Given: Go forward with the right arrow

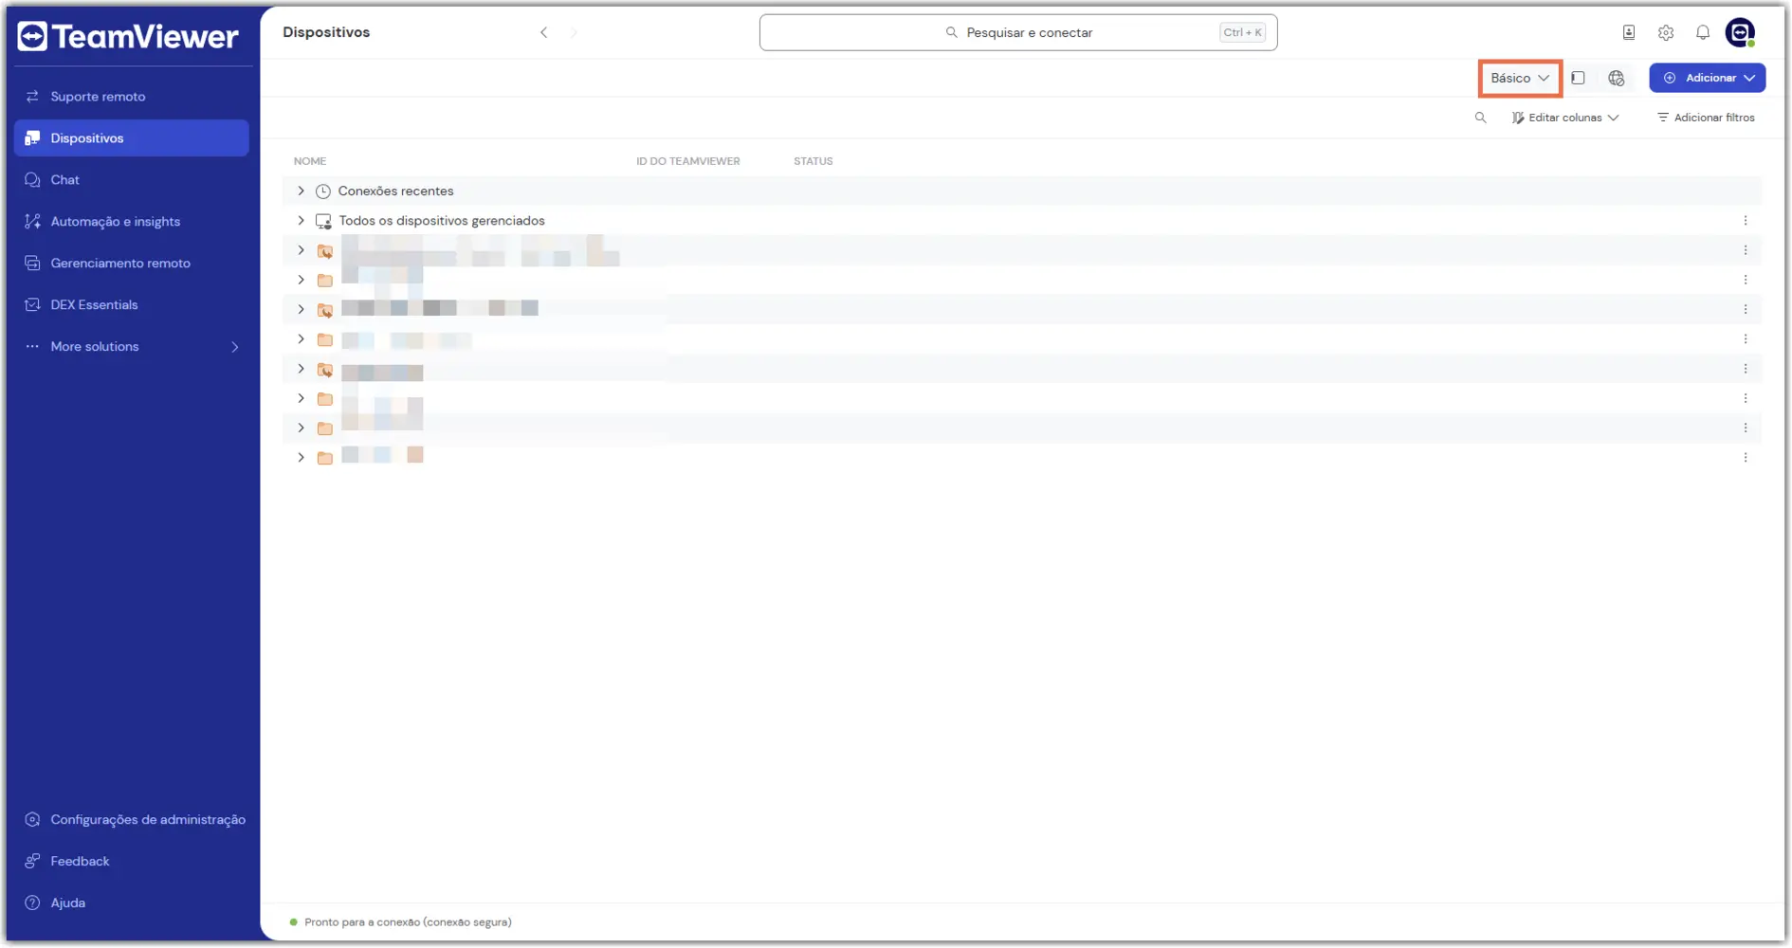Looking at the screenshot, I should coord(574,32).
